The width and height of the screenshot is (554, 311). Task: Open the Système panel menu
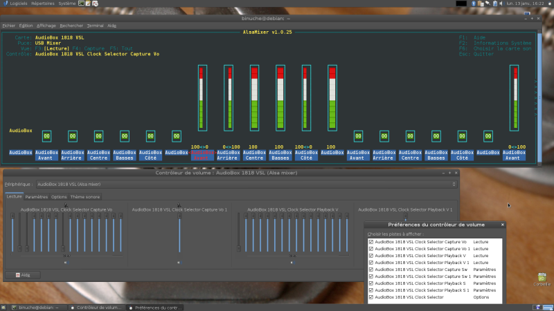pyautogui.click(x=66, y=3)
